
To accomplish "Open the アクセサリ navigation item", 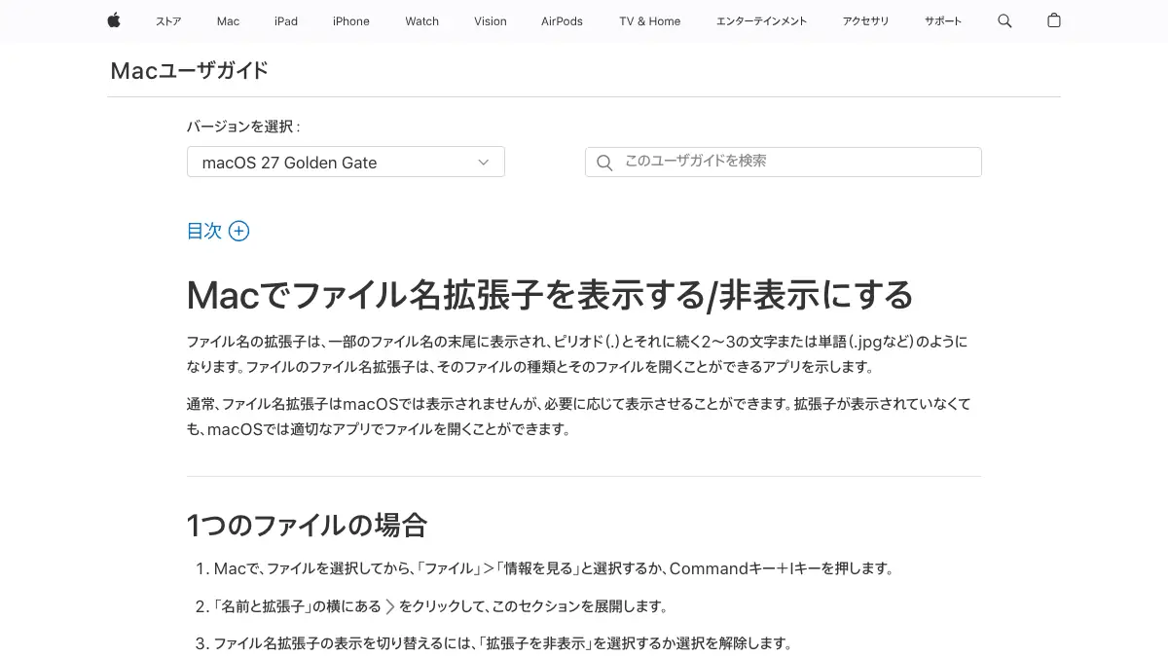I will [x=865, y=21].
